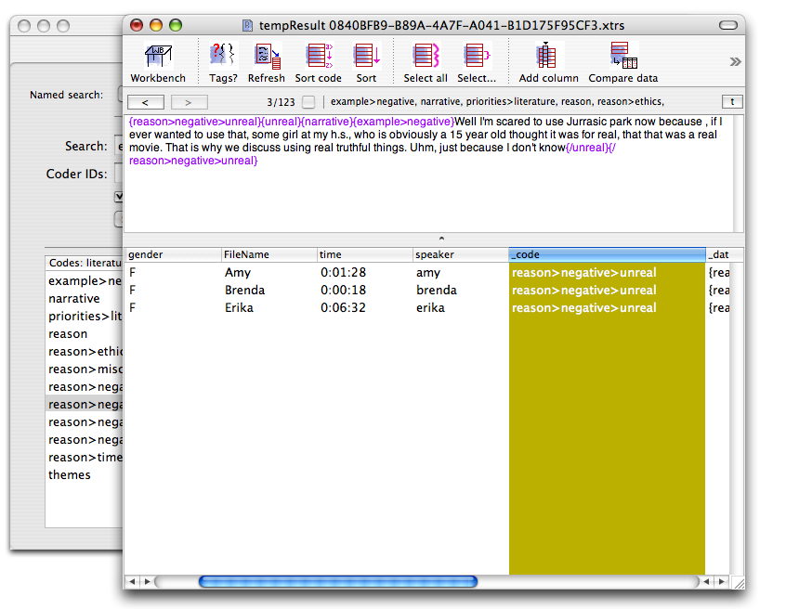The height and width of the screenshot is (609, 786).
Task: Click the Sort code toolbar icon
Action: (319, 62)
